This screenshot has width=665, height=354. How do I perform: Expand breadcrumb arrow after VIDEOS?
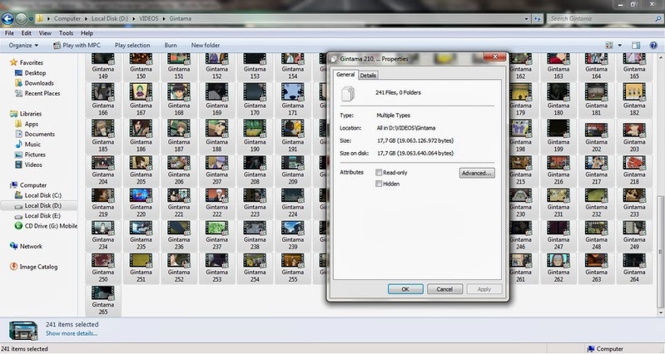(x=164, y=18)
